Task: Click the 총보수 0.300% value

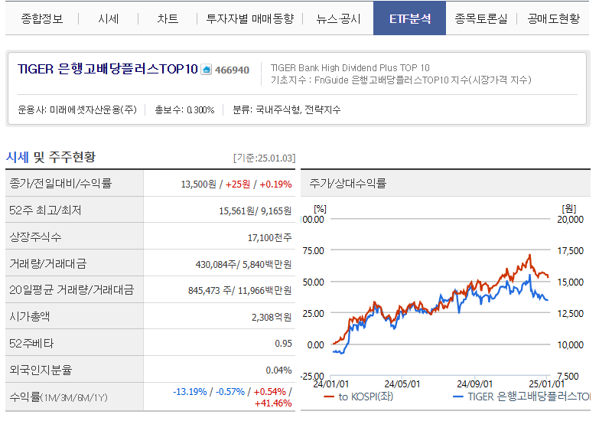Action: (x=184, y=109)
